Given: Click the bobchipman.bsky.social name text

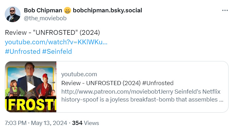Looking at the screenshot, I should point(107,10).
